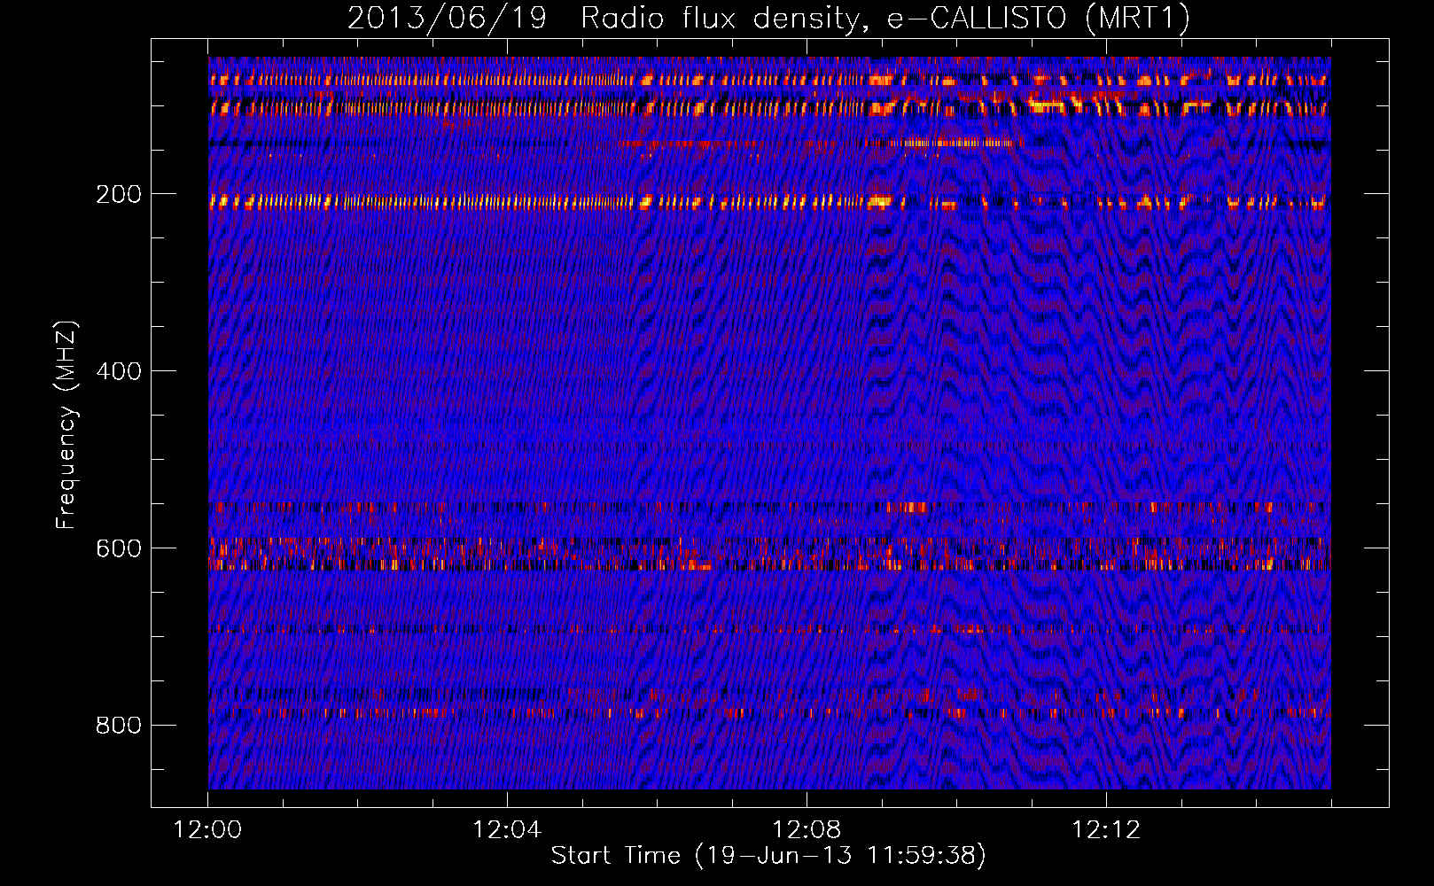Image resolution: width=1434 pixels, height=886 pixels.
Task: Click the 12:08 time tick label
Action: (x=807, y=830)
